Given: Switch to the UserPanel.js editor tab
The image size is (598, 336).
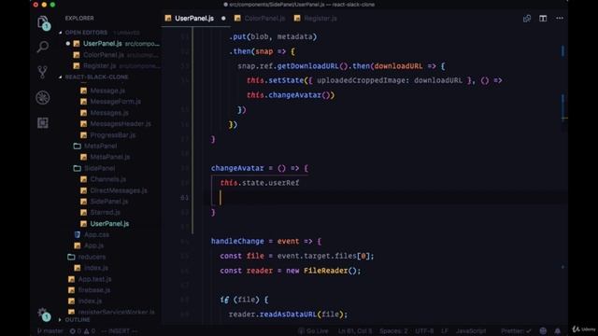Looking at the screenshot, I should point(194,19).
